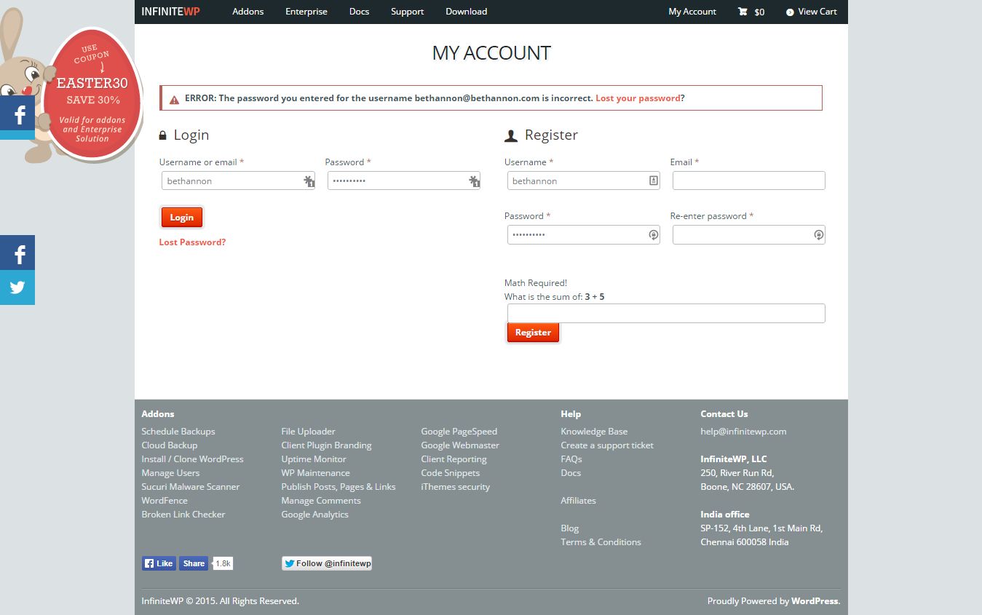
Task: Click the red Register button
Action: point(533,332)
